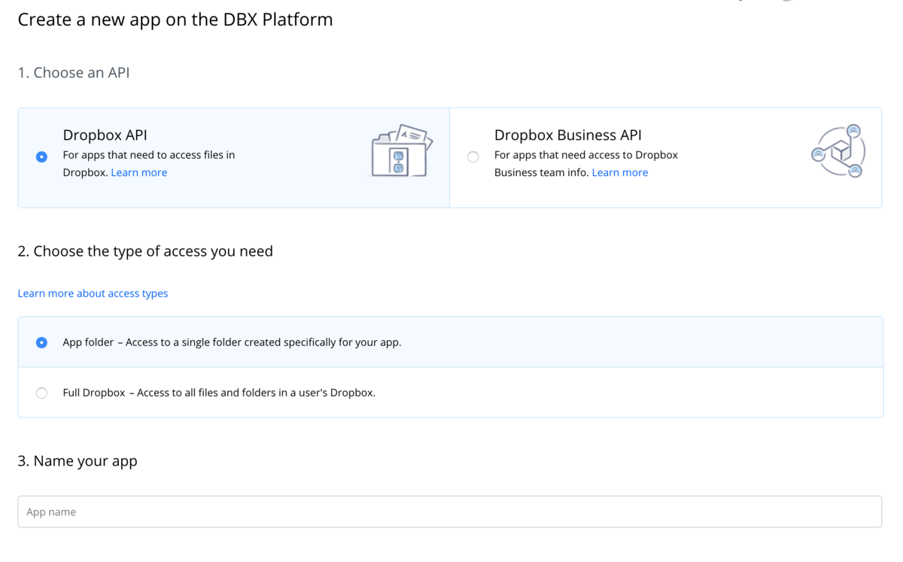The height and width of the screenshot is (562, 903).
Task: Click the 'Create a new app on the DBX Platform' heading
Action: (175, 20)
